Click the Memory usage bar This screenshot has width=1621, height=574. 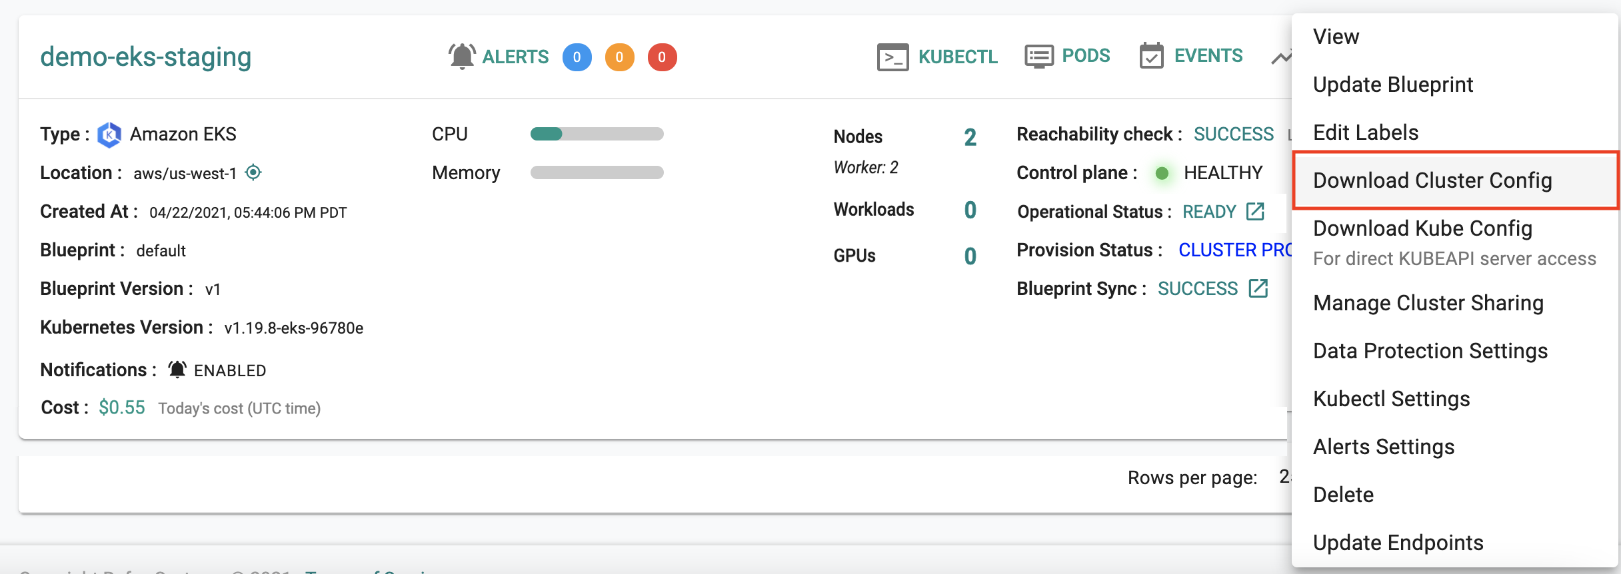tap(597, 172)
